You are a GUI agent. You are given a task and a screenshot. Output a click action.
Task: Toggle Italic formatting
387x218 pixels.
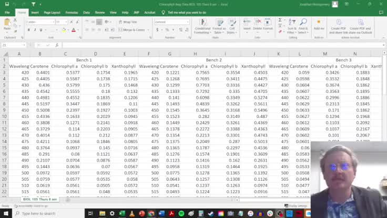click(34, 30)
